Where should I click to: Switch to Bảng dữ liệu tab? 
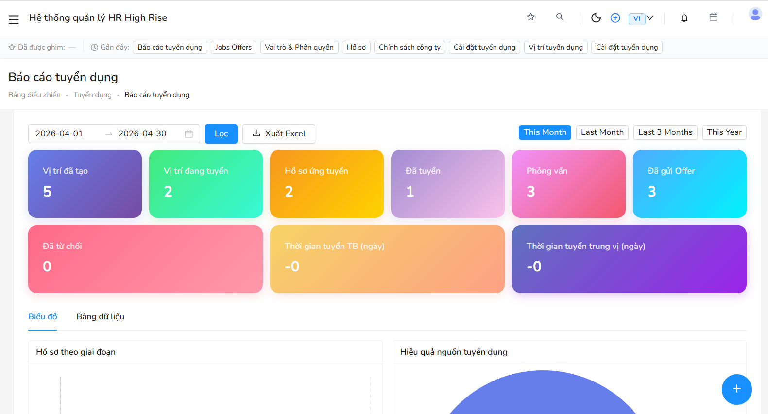101,316
